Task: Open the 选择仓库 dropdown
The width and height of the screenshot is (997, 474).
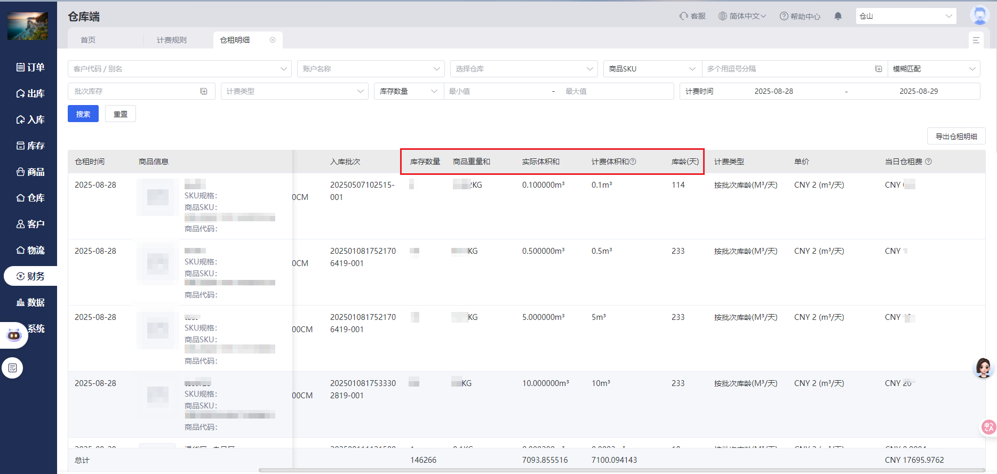Action: (x=523, y=69)
